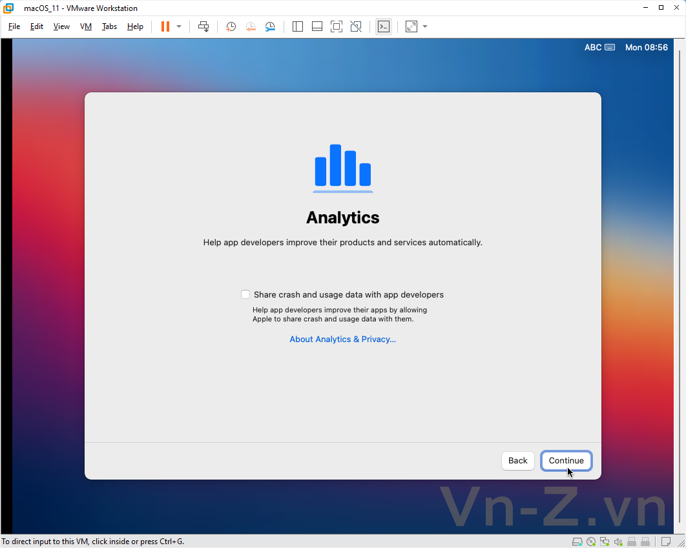Click the CD/DVD drive status icon

click(x=590, y=542)
